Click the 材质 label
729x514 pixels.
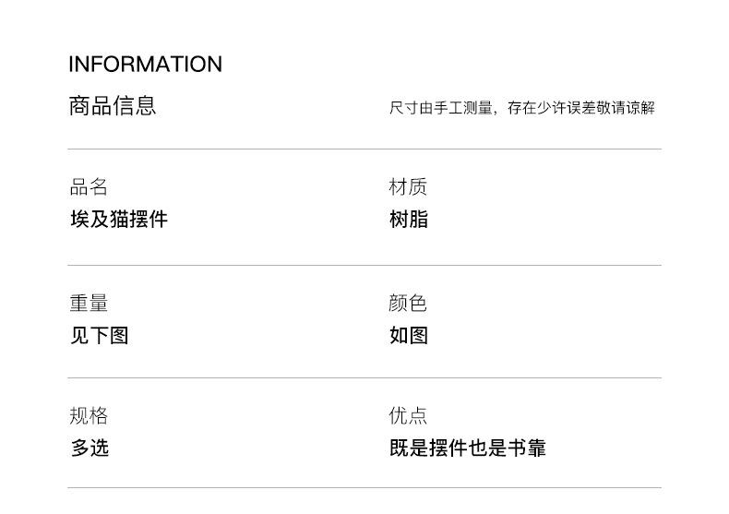tap(408, 187)
